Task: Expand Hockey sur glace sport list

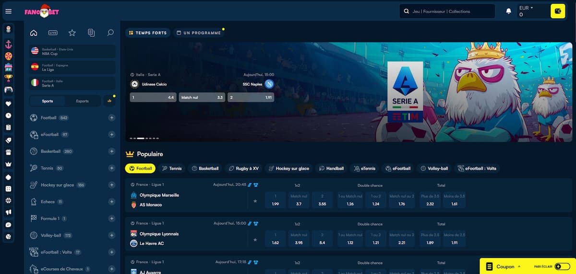Action: point(111,185)
